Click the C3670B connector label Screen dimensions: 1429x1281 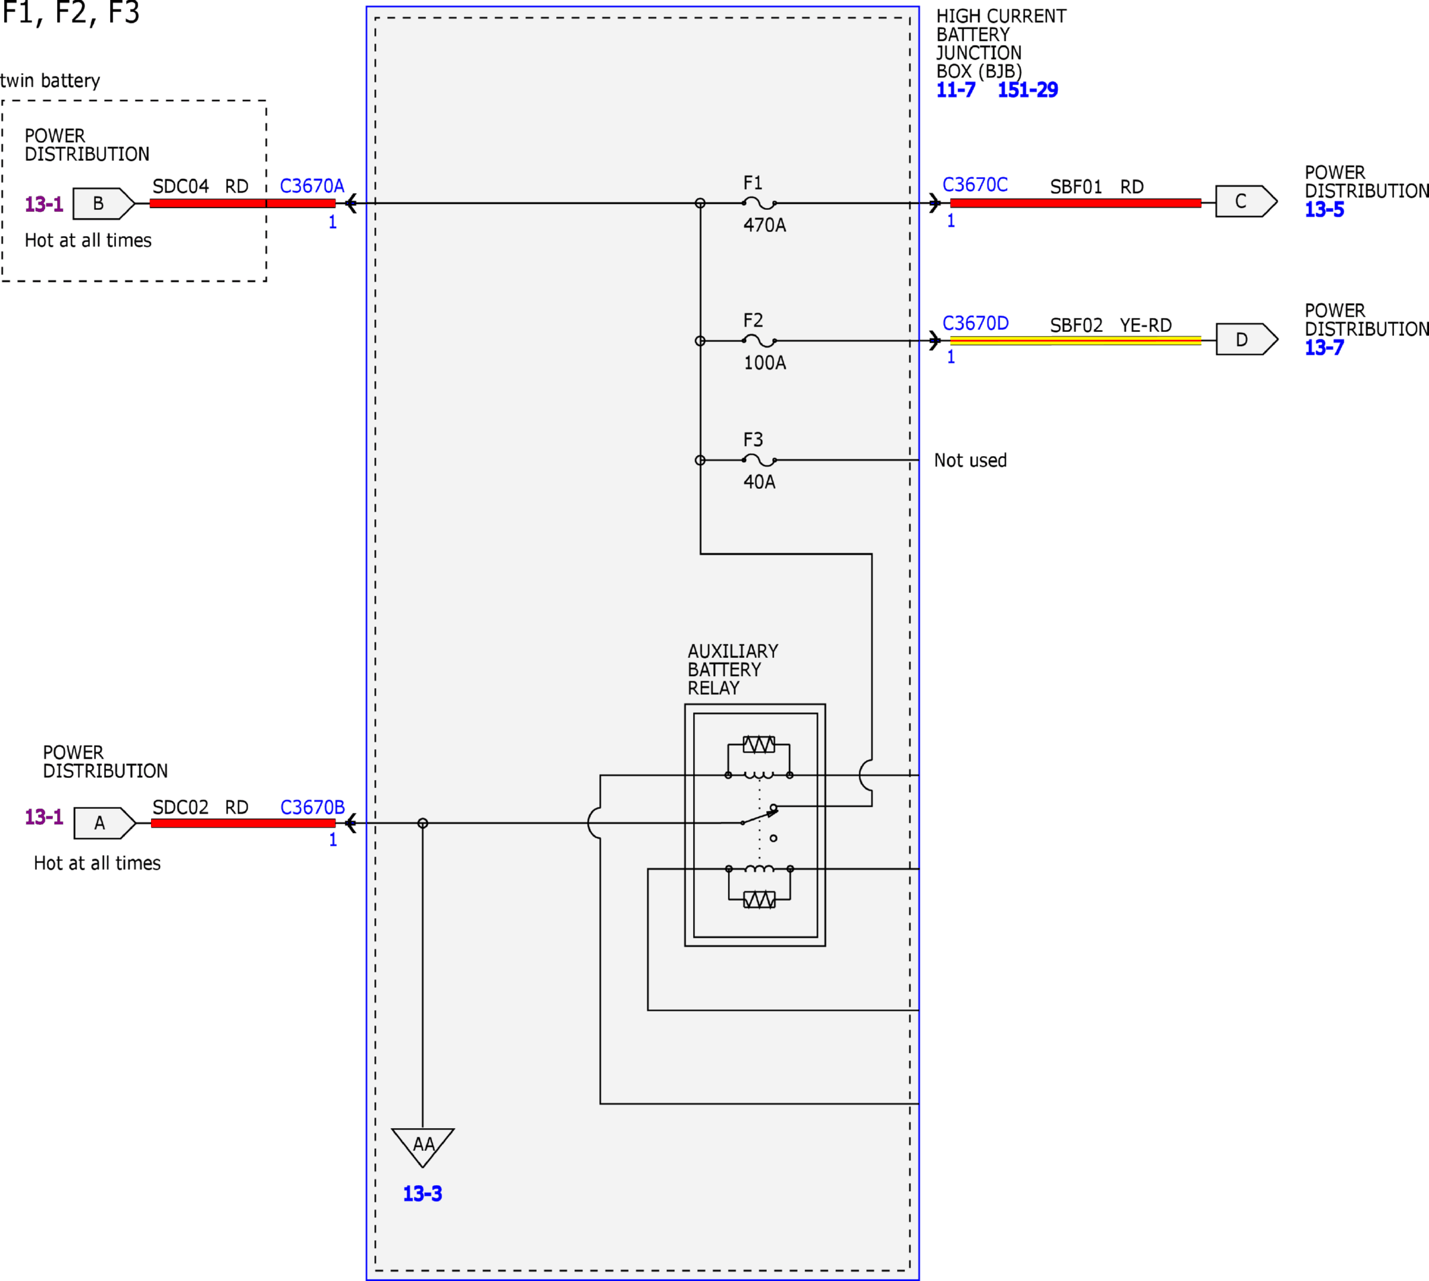(x=313, y=807)
